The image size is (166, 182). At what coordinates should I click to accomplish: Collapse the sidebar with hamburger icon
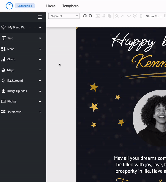point(40,17)
